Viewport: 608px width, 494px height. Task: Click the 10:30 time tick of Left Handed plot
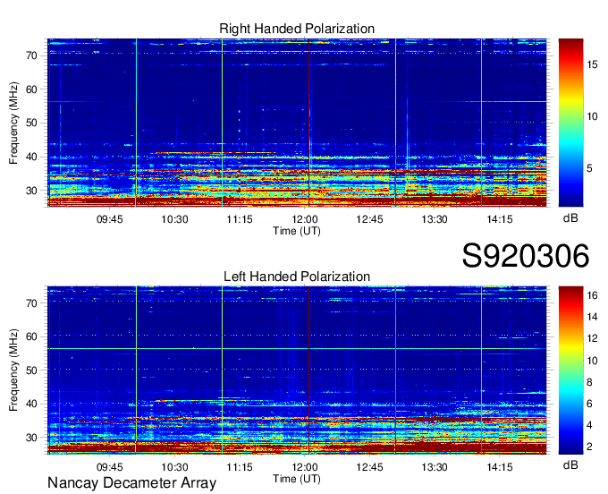175,467
